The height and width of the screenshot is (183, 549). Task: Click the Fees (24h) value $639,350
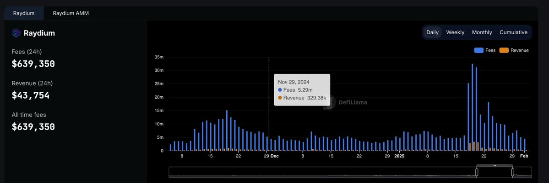click(x=33, y=64)
